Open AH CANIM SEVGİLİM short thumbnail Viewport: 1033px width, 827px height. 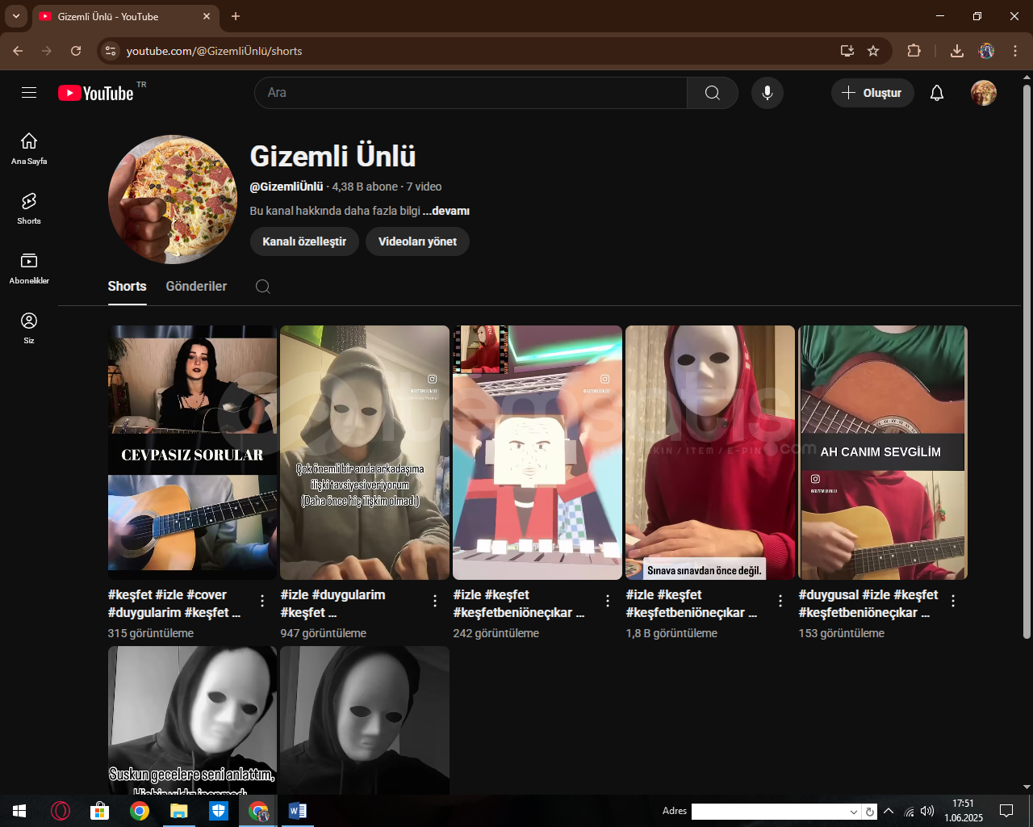883,452
